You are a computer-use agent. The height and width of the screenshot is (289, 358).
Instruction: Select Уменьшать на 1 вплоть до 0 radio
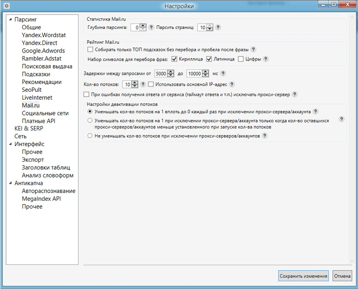90,111
